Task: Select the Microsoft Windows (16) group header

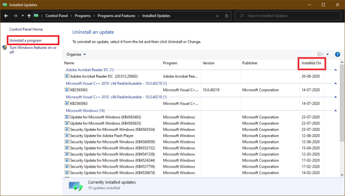Action: coord(85,111)
